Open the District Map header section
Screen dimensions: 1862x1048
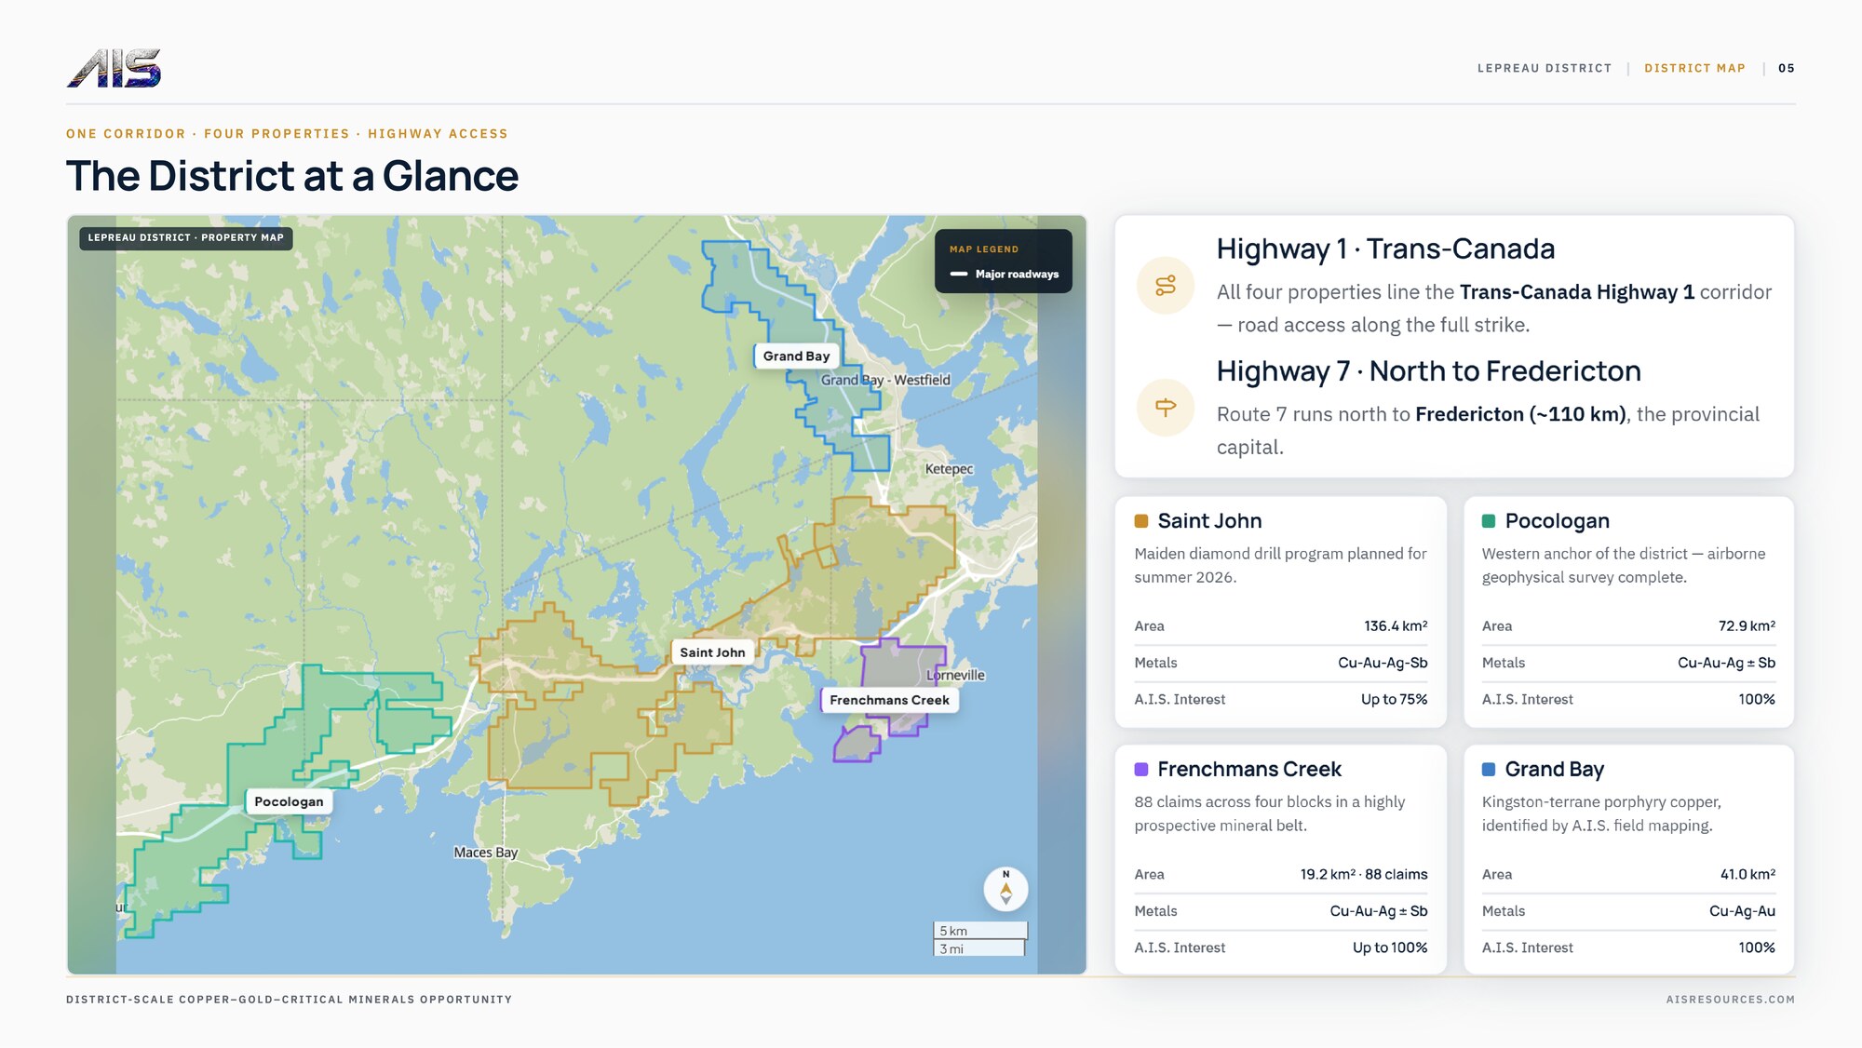[x=1694, y=68]
